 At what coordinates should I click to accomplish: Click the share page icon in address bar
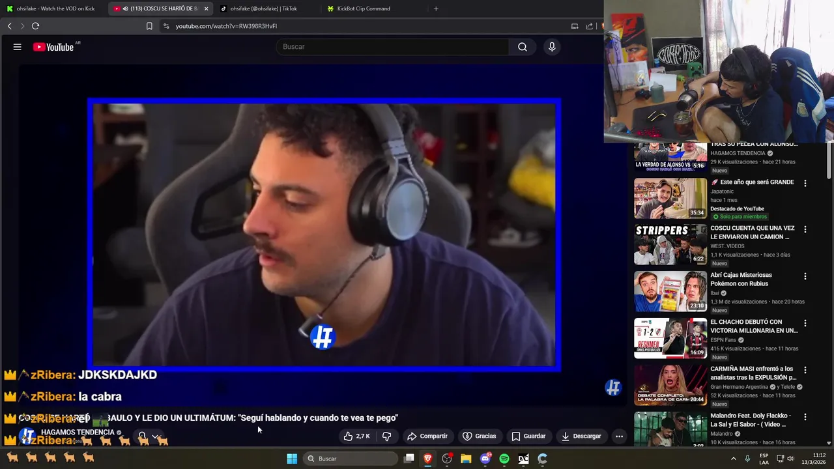pyautogui.click(x=590, y=26)
